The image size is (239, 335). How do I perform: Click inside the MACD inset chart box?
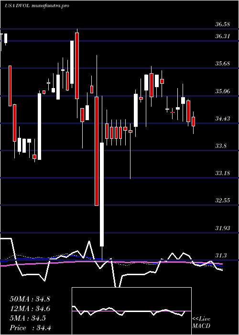[131, 311]
